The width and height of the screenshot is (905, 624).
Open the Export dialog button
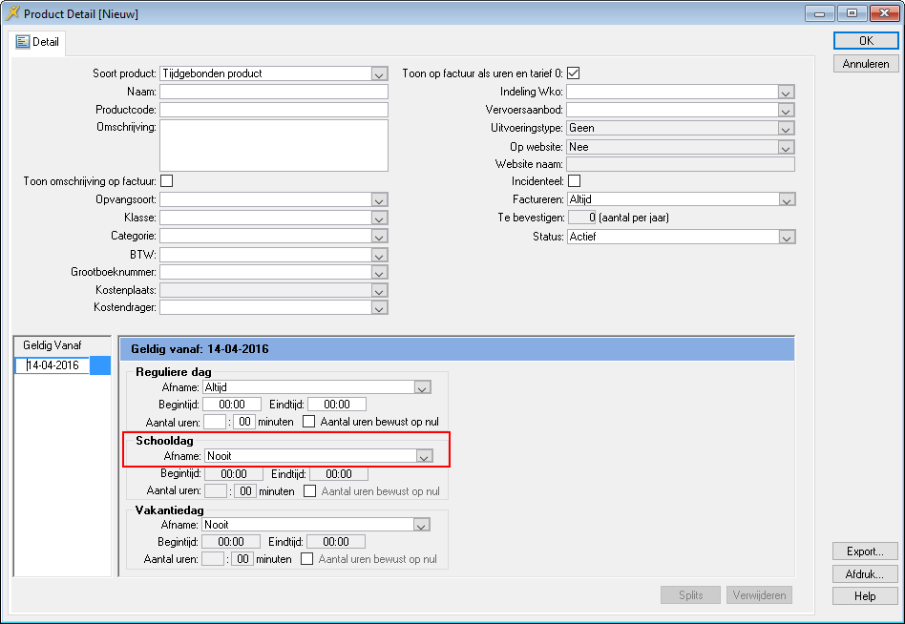865,551
